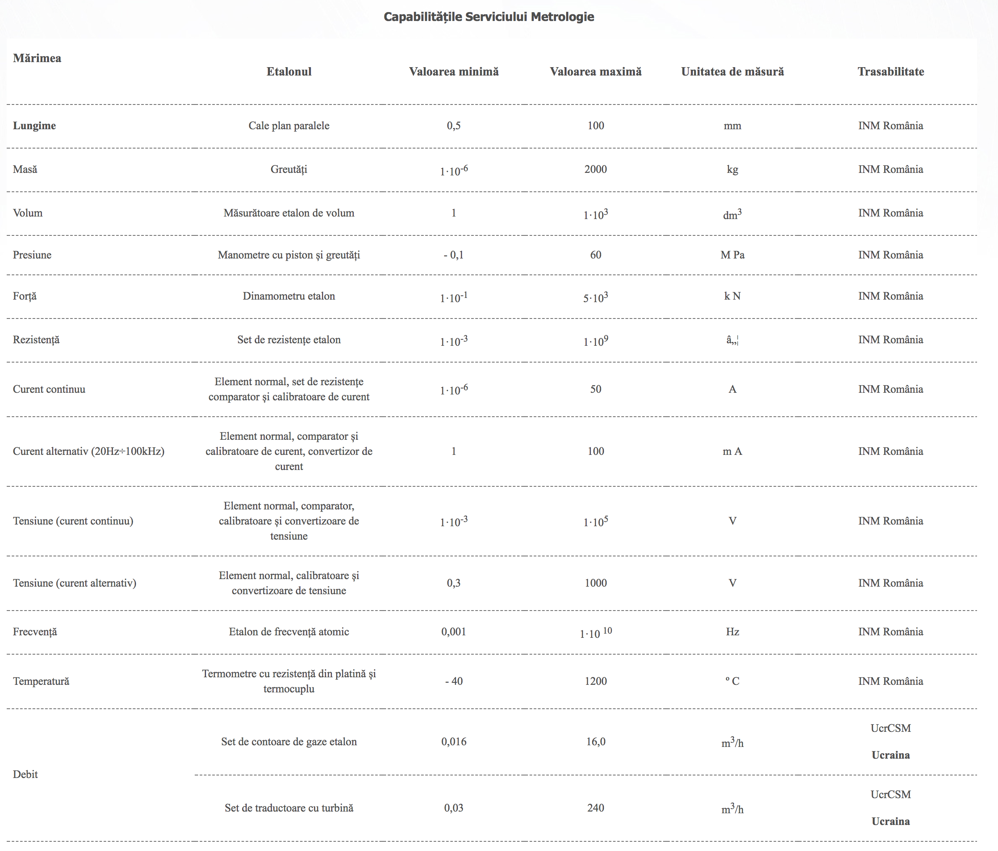Viewport: 998px width, 851px height.
Task: Click the 'Trasabilitate' column header
Action: (x=891, y=72)
